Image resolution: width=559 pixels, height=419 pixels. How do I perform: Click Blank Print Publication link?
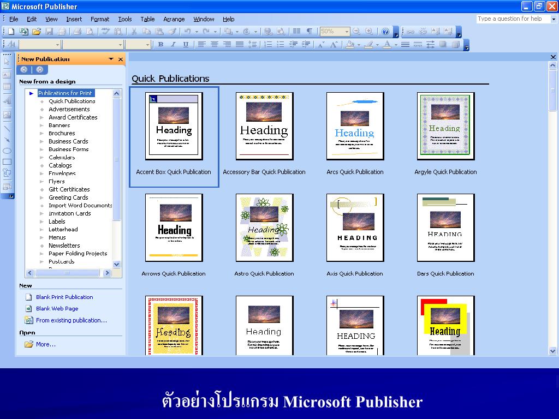(64, 297)
